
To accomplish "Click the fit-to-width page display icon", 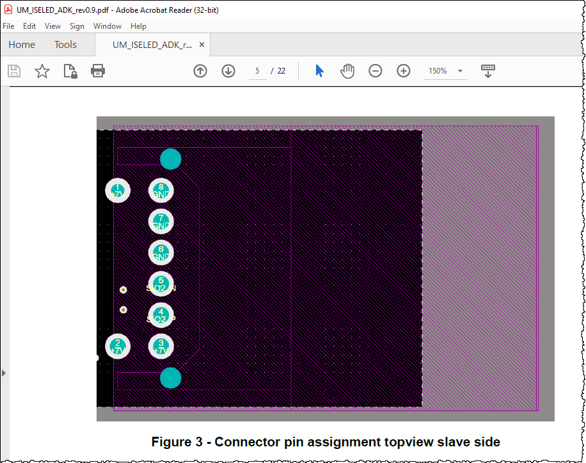I will [x=487, y=71].
